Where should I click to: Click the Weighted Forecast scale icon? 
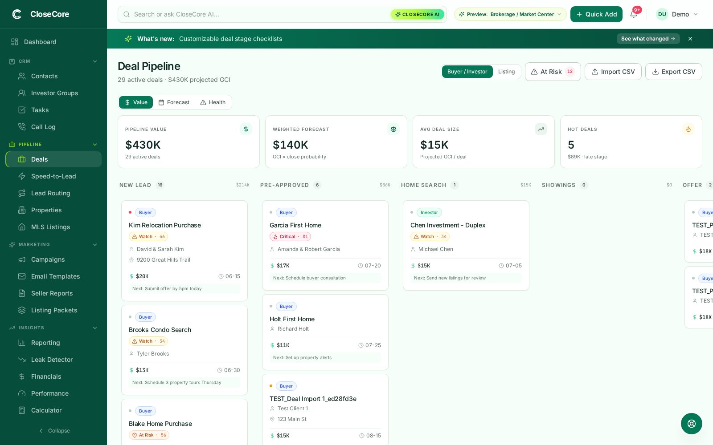(x=393, y=129)
